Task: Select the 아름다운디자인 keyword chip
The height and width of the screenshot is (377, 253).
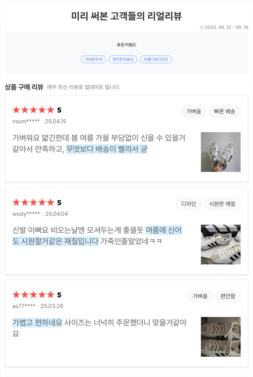Action: (156, 59)
